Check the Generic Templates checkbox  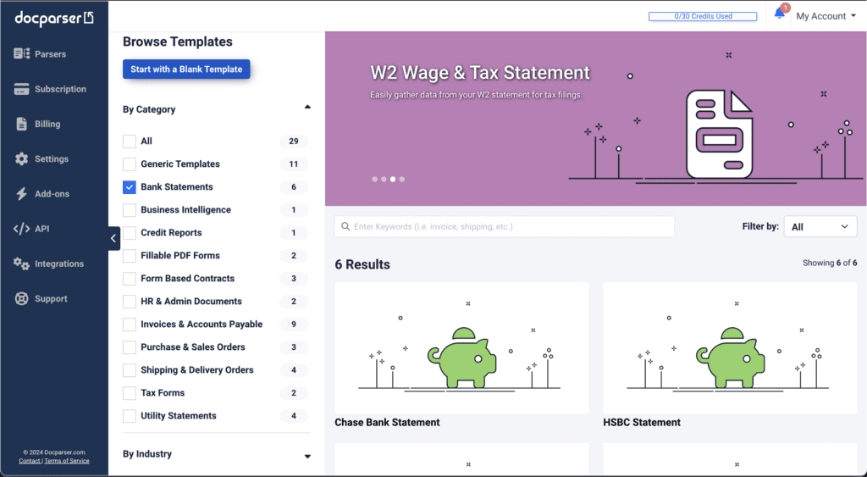[130, 164]
